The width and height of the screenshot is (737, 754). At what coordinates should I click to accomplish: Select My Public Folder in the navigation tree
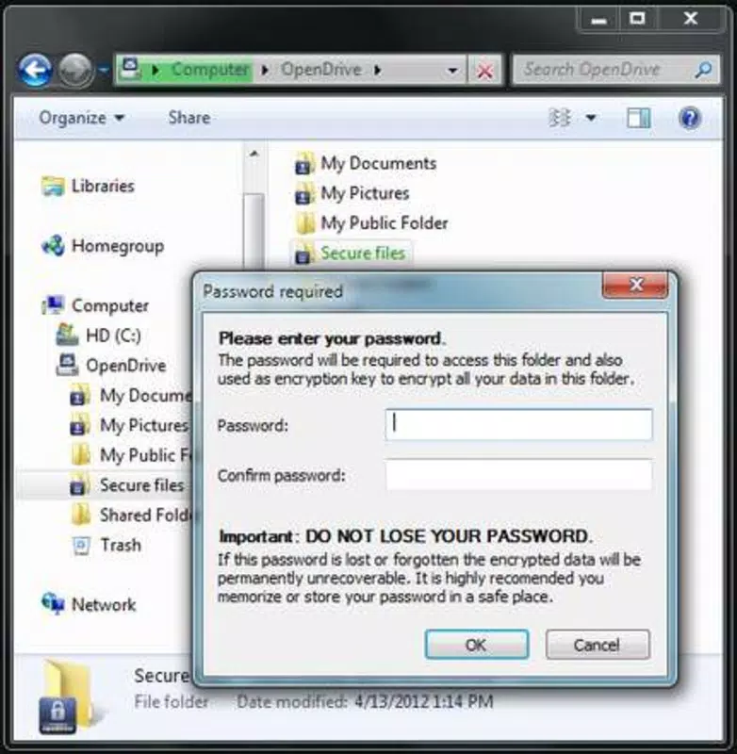[x=146, y=455]
